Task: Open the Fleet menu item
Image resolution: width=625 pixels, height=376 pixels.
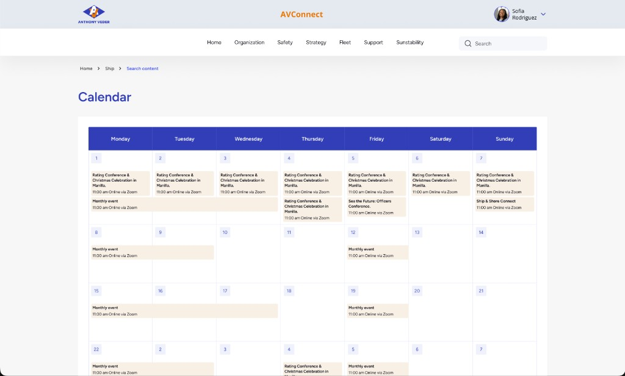Action: coord(345,42)
